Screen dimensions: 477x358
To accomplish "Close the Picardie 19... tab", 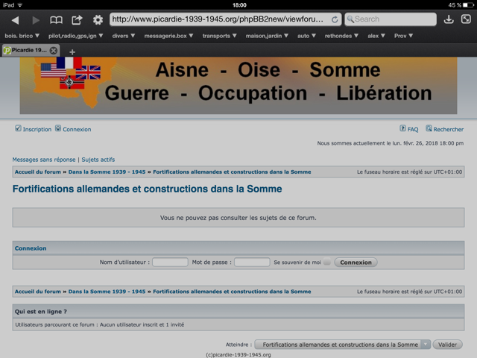I will 54,51.
